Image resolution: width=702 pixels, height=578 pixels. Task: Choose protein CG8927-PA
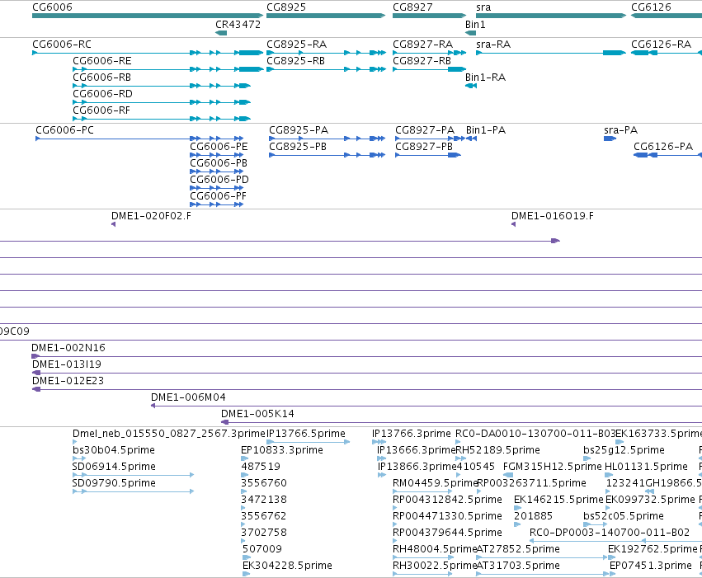pos(431,139)
